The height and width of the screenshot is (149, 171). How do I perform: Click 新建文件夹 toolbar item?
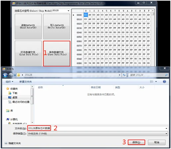(26, 82)
